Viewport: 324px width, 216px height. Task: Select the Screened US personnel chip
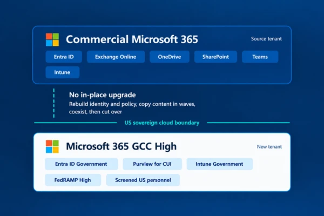(143, 180)
